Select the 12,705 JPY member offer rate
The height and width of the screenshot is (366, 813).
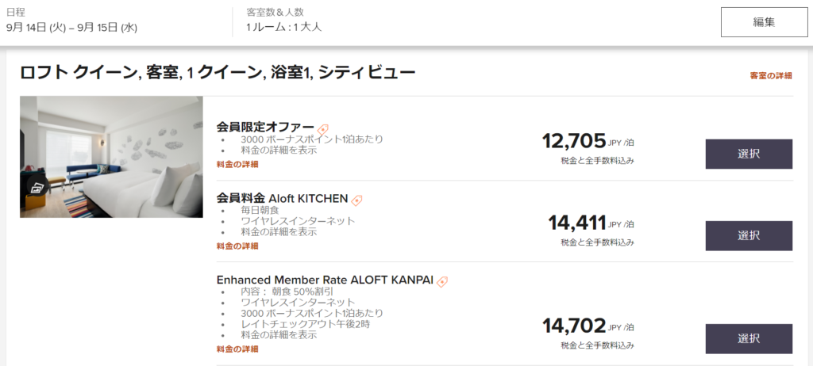click(x=748, y=154)
